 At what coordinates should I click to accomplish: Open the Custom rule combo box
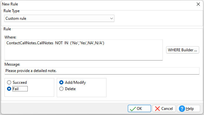pos(59,18)
